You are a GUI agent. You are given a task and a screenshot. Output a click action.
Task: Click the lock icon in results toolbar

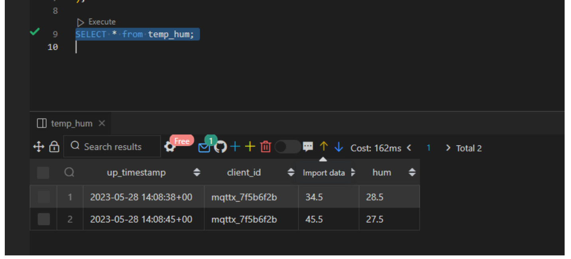pyautogui.click(x=54, y=147)
